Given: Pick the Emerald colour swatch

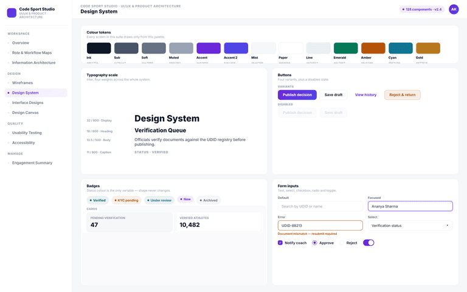Looking at the screenshot, I should 346,48.
